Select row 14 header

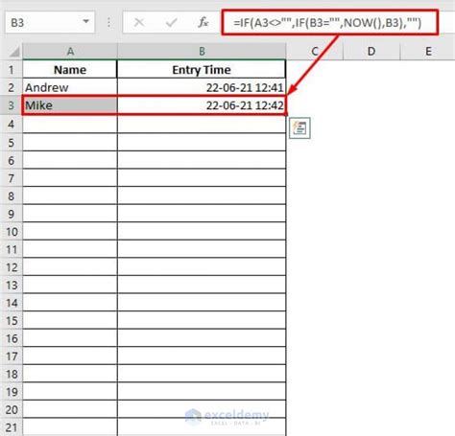(12, 303)
